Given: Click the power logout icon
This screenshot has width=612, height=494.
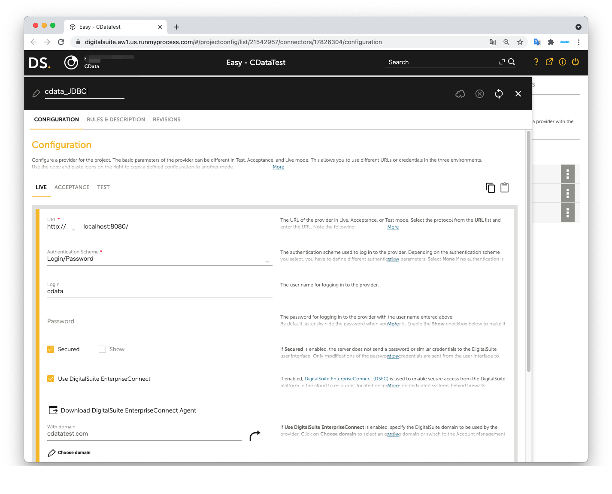Looking at the screenshot, I should pos(576,62).
